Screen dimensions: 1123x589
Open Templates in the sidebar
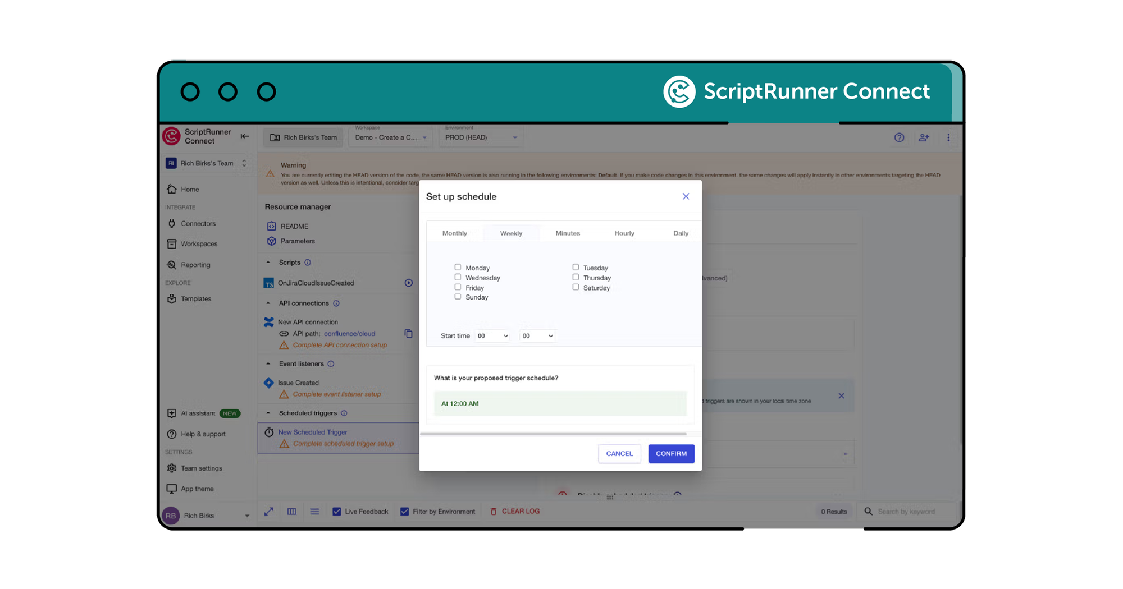point(189,299)
